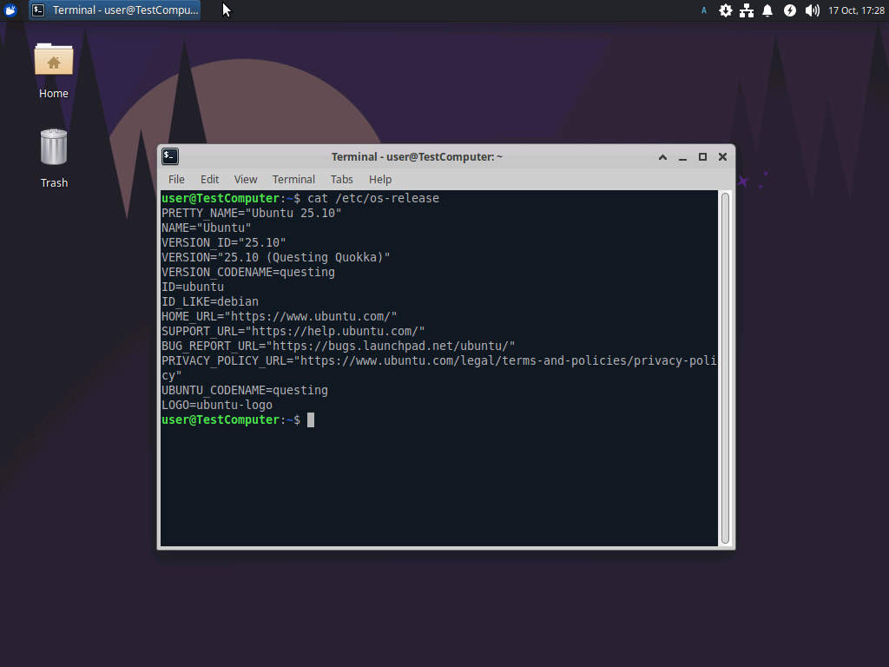Open the wired network connection icon
Image resolution: width=889 pixels, height=667 pixels.
click(x=747, y=10)
